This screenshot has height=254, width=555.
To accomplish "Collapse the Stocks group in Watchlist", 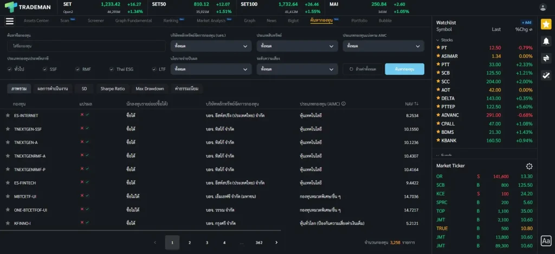I will [x=438, y=40].
